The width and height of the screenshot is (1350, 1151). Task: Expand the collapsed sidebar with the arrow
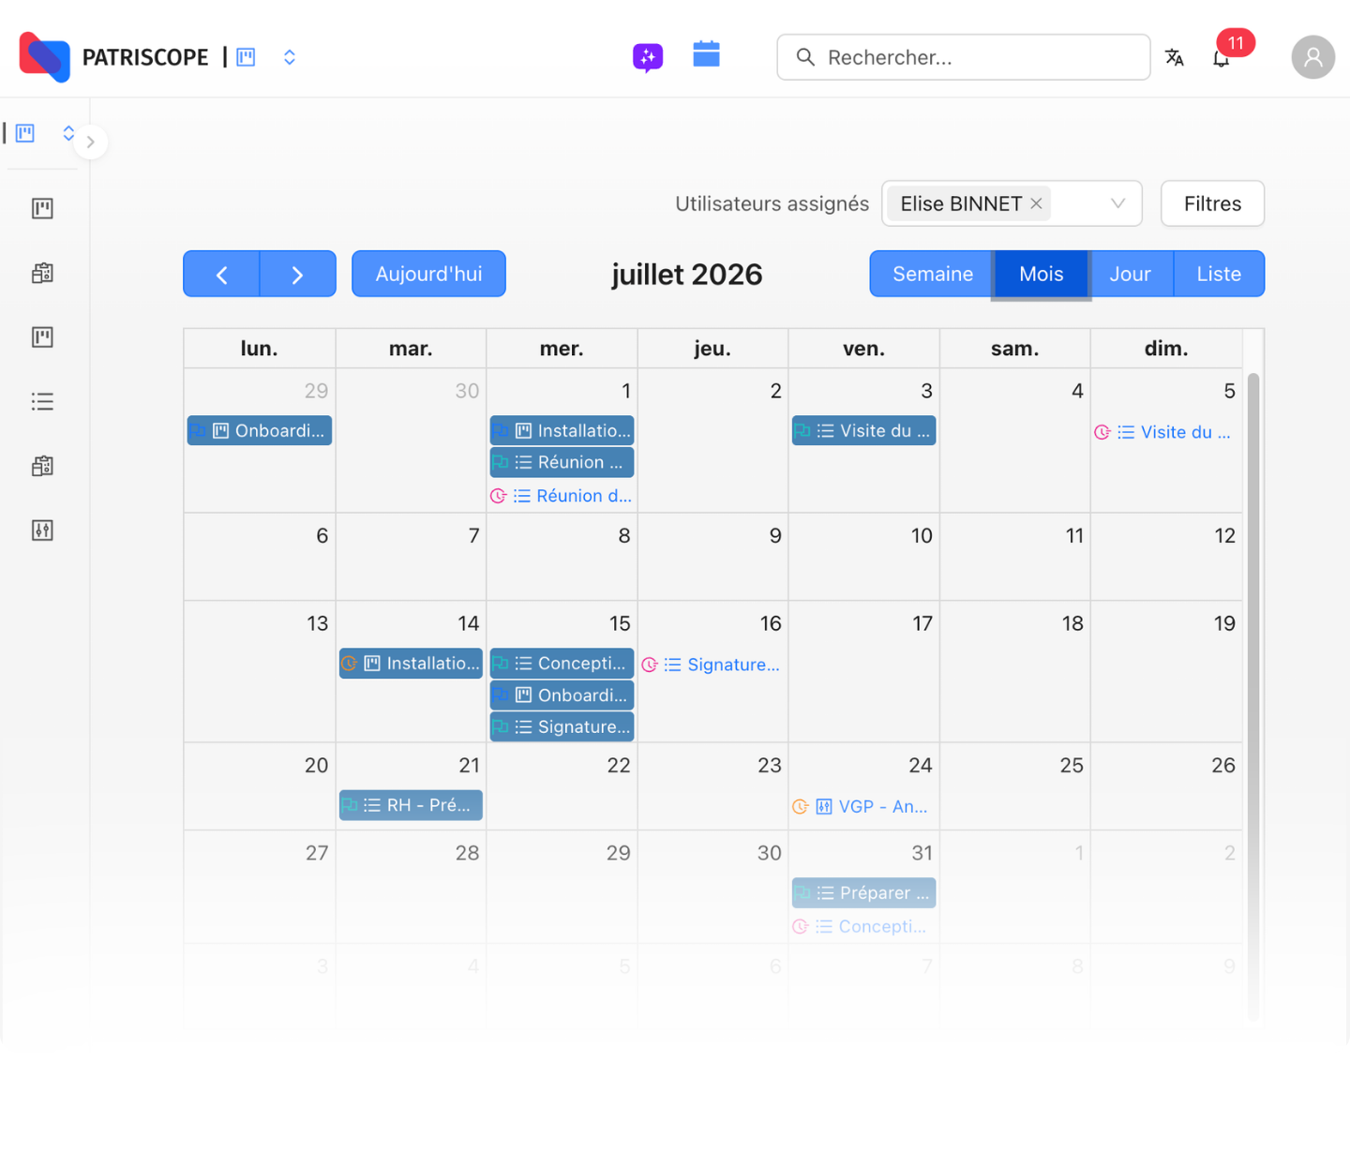[90, 142]
